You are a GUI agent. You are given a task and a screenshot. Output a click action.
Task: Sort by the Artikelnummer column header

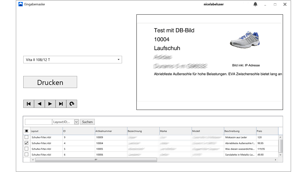(111, 131)
